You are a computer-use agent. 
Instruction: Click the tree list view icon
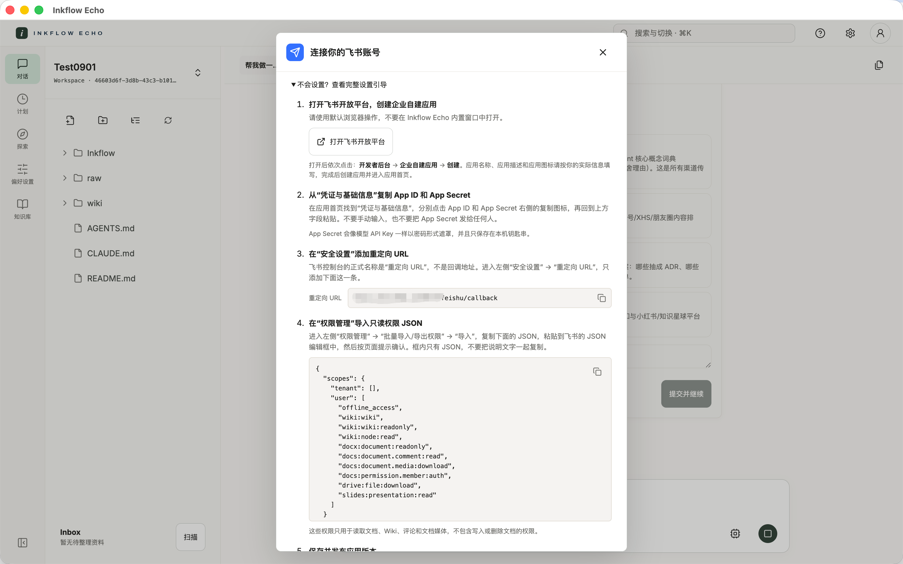pyautogui.click(x=135, y=120)
